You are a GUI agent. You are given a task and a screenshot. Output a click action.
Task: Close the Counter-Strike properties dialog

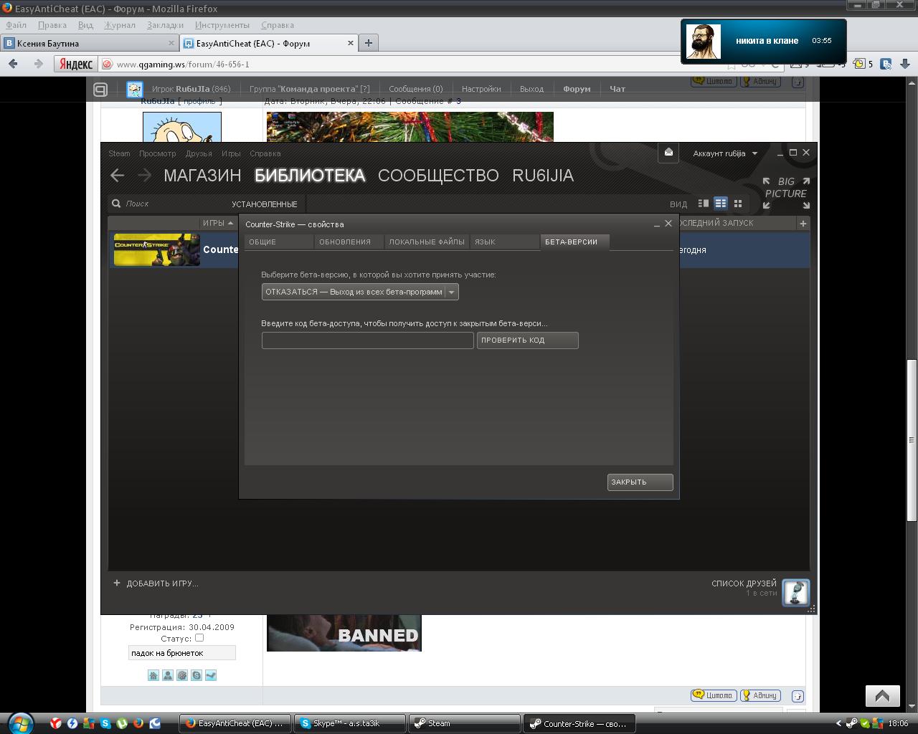pyautogui.click(x=668, y=224)
